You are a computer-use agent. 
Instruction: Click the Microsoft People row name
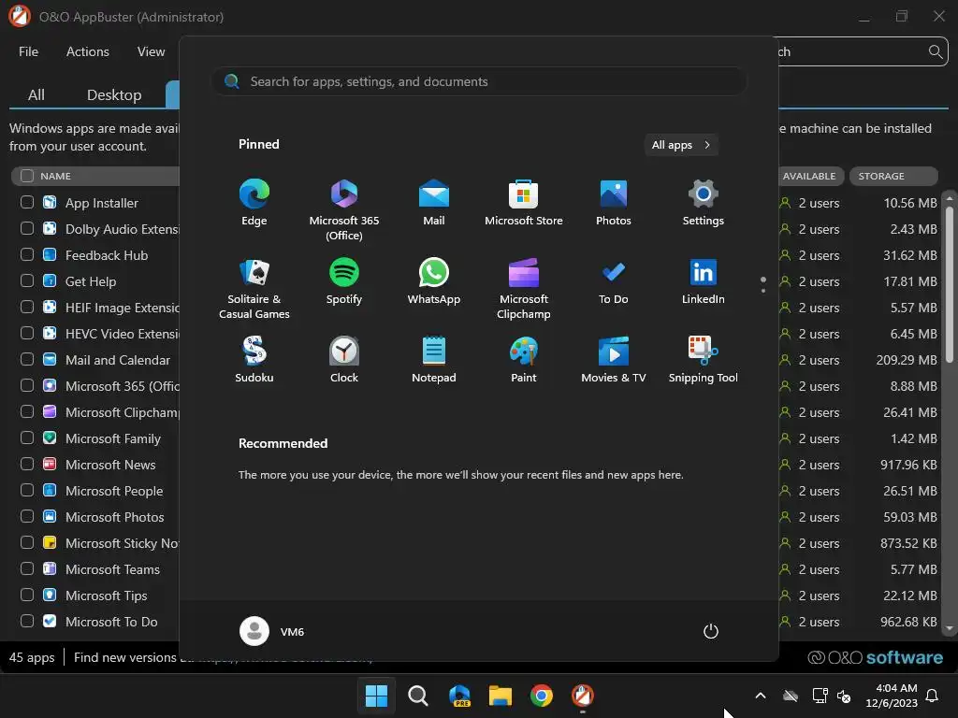114,491
